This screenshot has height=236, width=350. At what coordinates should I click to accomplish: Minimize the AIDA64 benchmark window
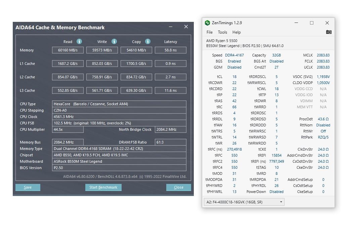pyautogui.click(x=171, y=27)
